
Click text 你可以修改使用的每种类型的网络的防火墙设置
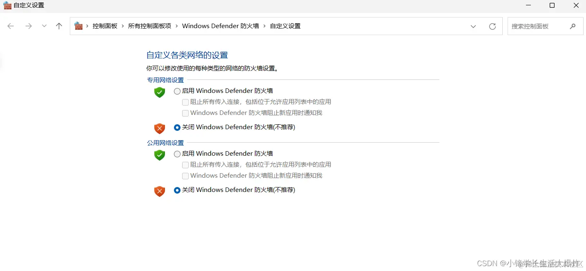pyautogui.click(x=212, y=68)
